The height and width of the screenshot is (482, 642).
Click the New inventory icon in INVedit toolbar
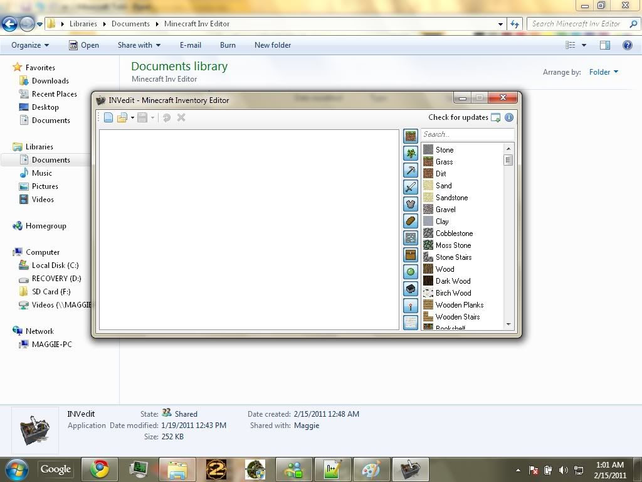click(108, 117)
